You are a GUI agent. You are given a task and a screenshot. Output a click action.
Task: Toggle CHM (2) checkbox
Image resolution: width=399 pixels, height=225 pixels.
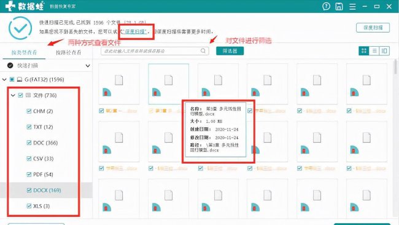29,111
